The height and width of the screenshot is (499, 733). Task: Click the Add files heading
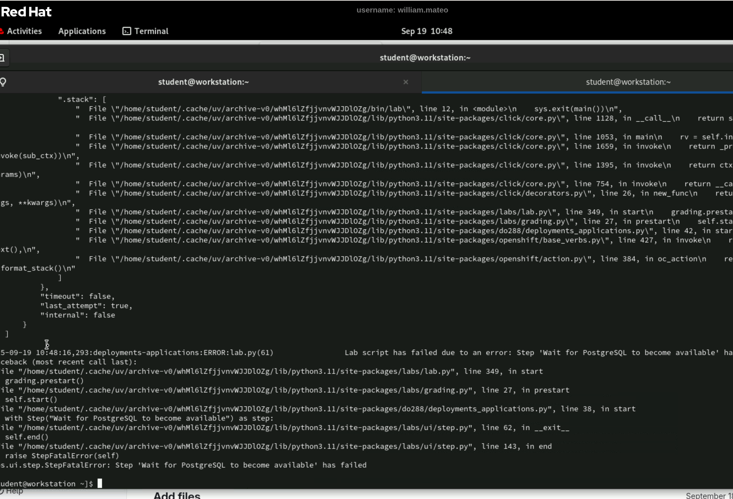click(x=177, y=495)
